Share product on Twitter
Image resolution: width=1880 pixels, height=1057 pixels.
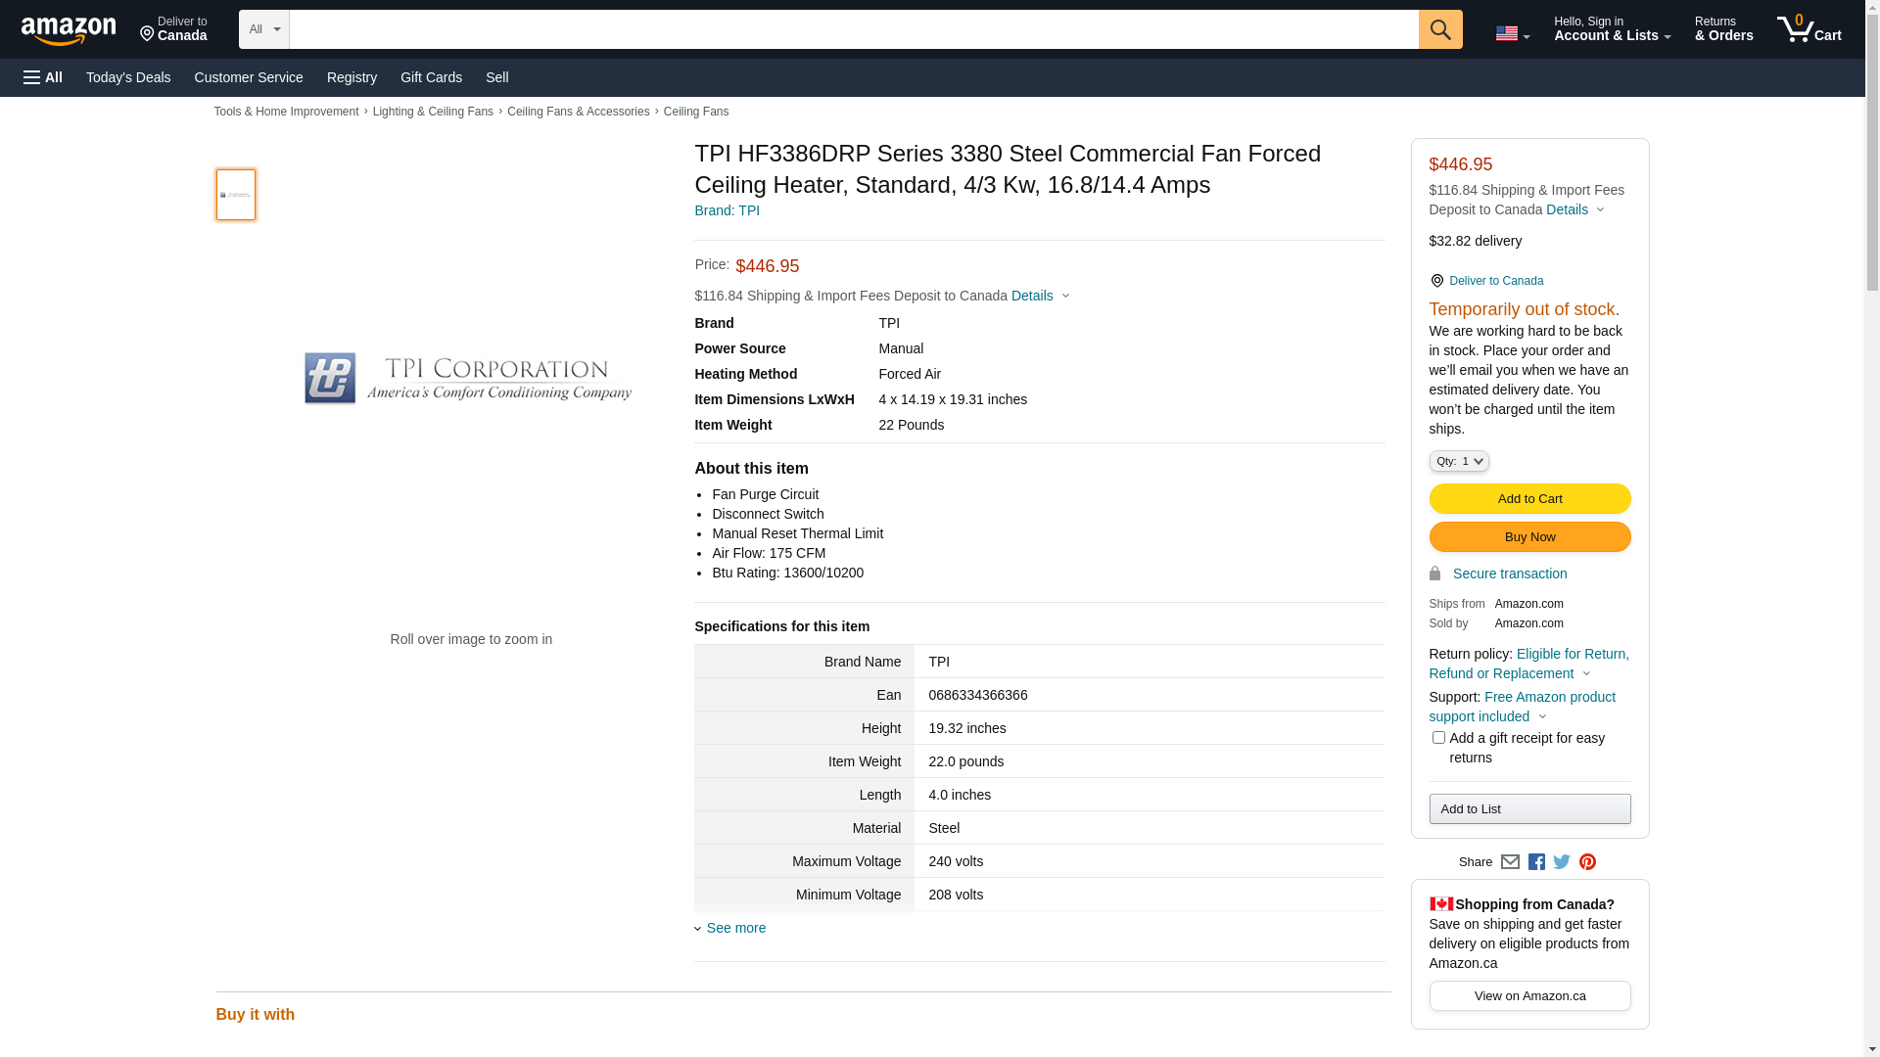1562,862
